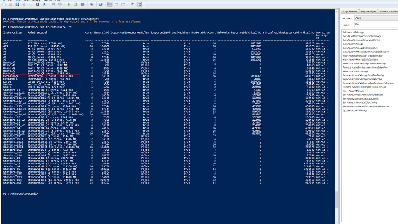
Task: Click the MaxDataDiskCount column header
Action: pyautogui.click(x=204, y=32)
